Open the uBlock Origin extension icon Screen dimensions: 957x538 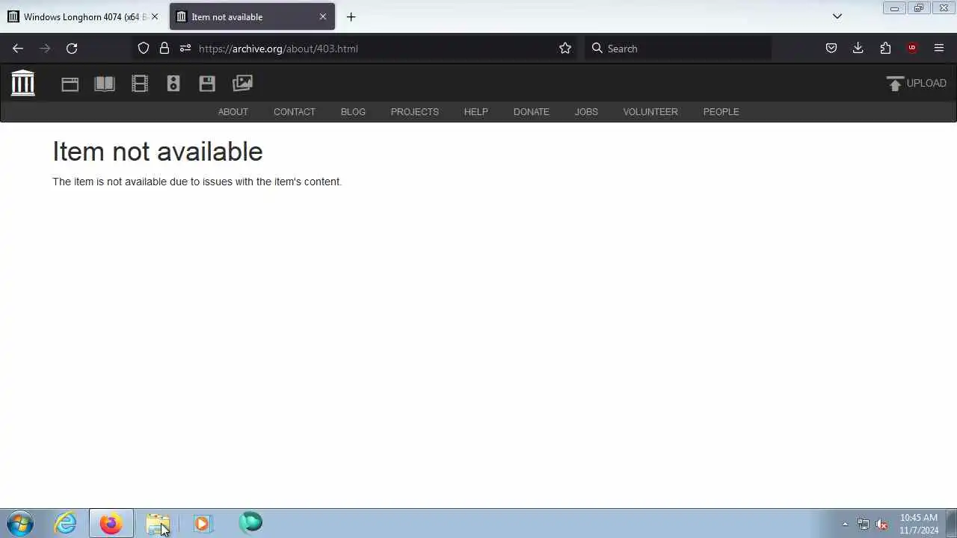[x=912, y=49]
